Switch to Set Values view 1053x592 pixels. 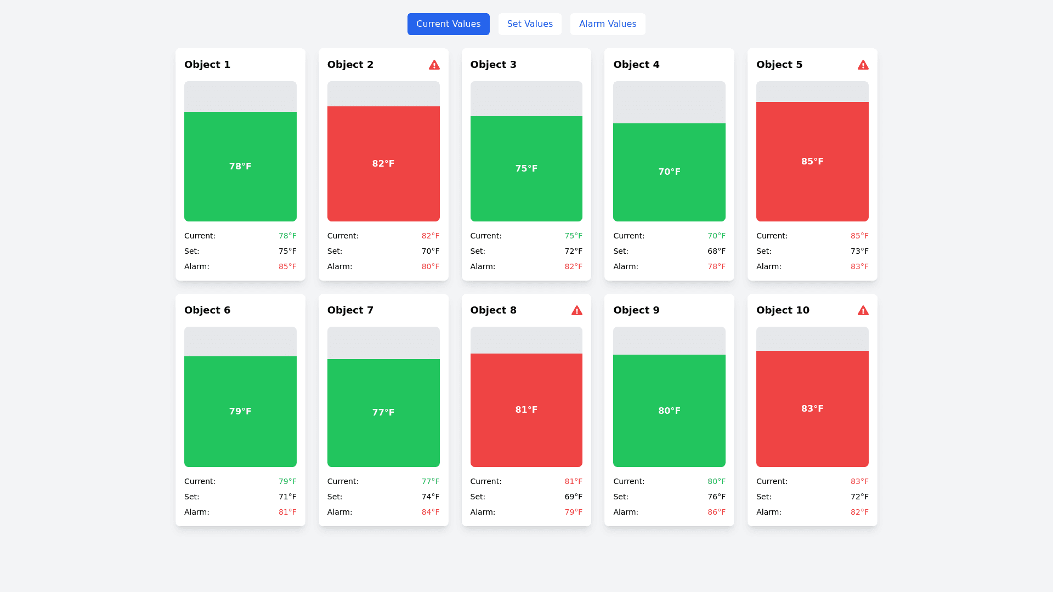pos(530,24)
